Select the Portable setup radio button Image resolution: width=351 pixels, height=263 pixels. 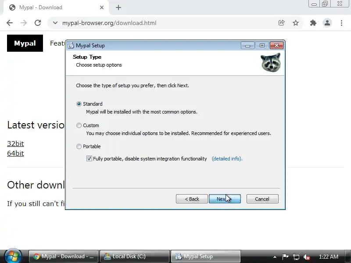tap(79, 146)
